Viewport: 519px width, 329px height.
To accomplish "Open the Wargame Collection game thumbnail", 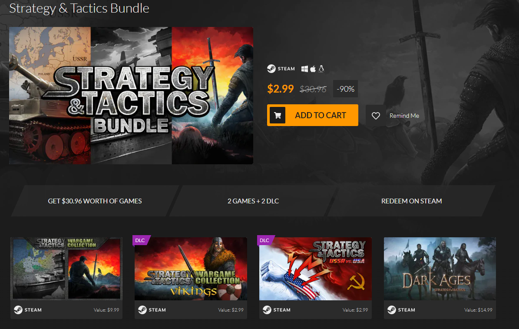I will [x=66, y=269].
